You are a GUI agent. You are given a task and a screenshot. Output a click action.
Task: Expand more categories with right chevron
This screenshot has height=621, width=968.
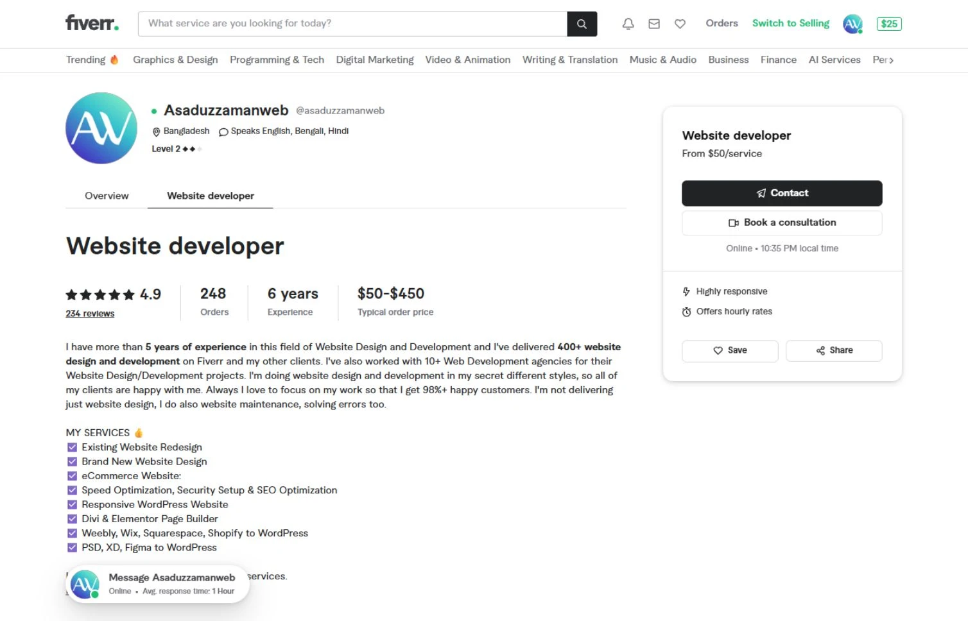pyautogui.click(x=891, y=60)
